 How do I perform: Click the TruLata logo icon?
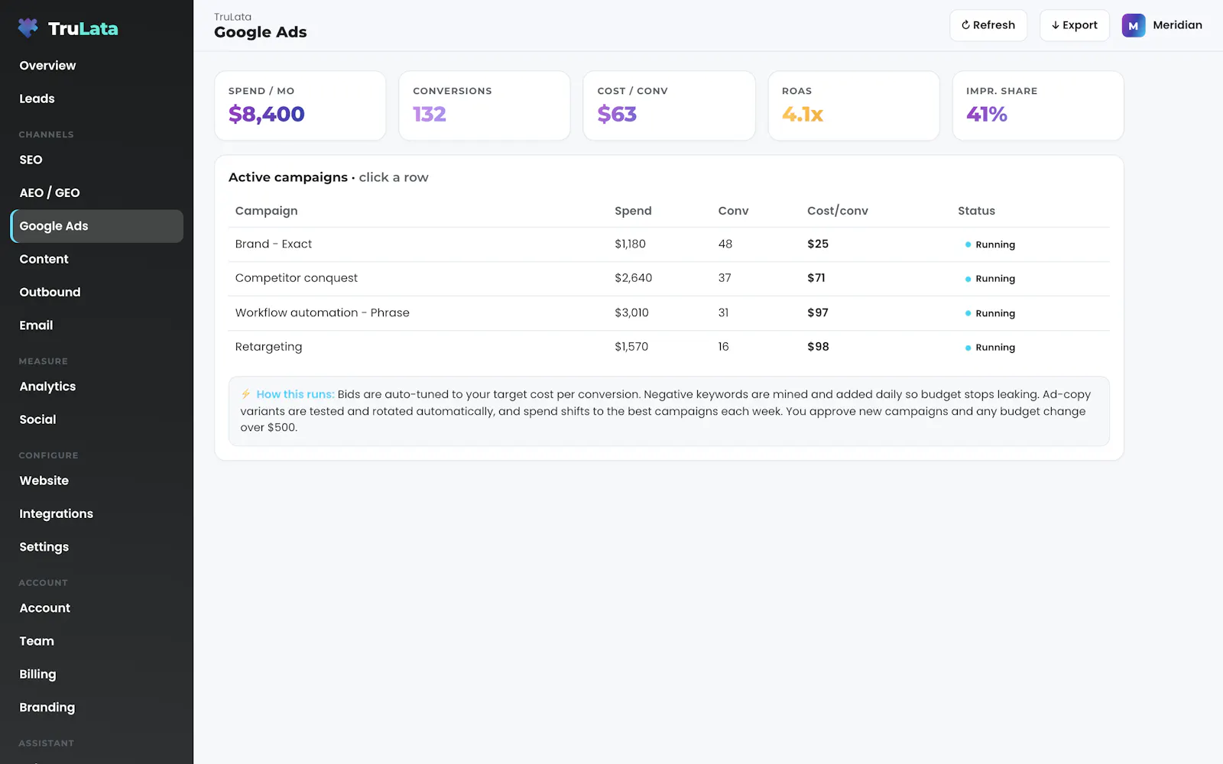coord(28,28)
